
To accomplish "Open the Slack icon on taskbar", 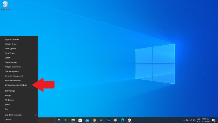I will pos(129,120).
